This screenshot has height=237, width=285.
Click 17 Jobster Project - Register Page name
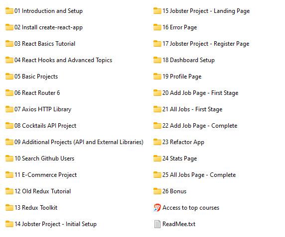tap(206, 44)
